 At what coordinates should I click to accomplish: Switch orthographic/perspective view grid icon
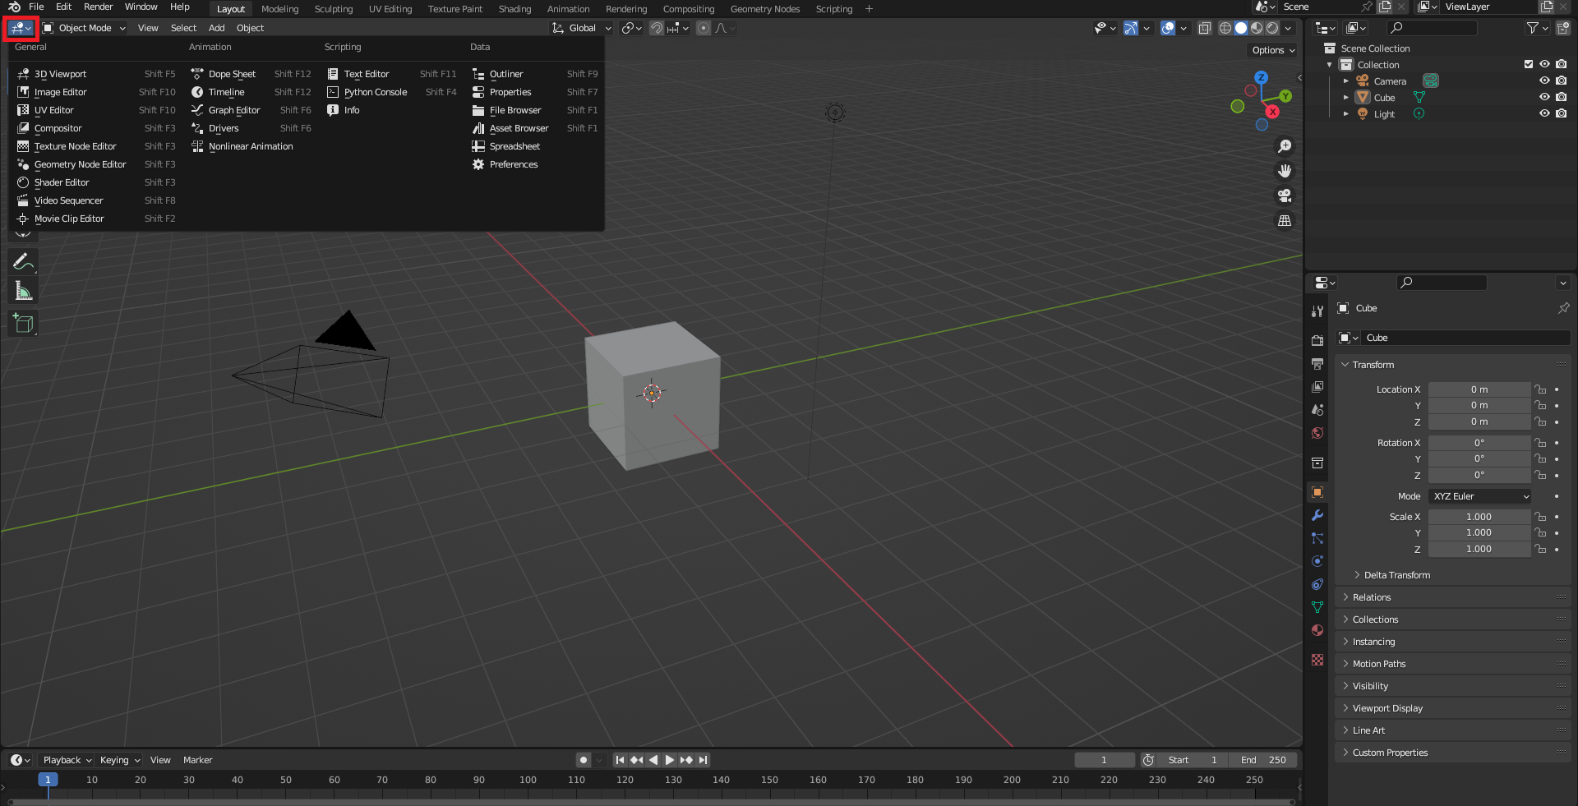(x=1284, y=220)
